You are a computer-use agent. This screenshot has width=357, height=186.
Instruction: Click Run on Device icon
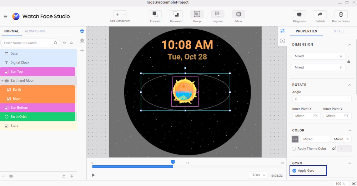pos(341,14)
